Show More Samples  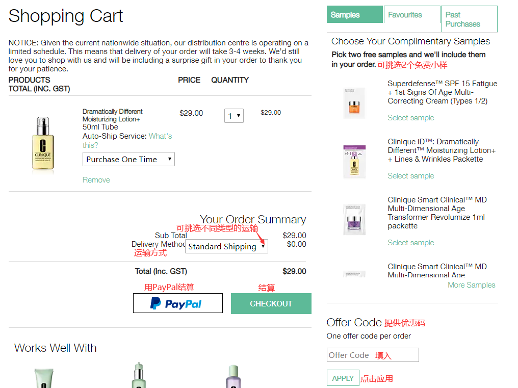tap(471, 285)
